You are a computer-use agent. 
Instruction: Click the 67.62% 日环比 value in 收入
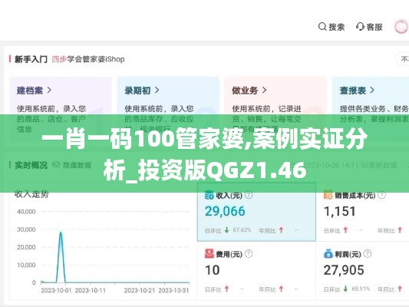(242, 230)
